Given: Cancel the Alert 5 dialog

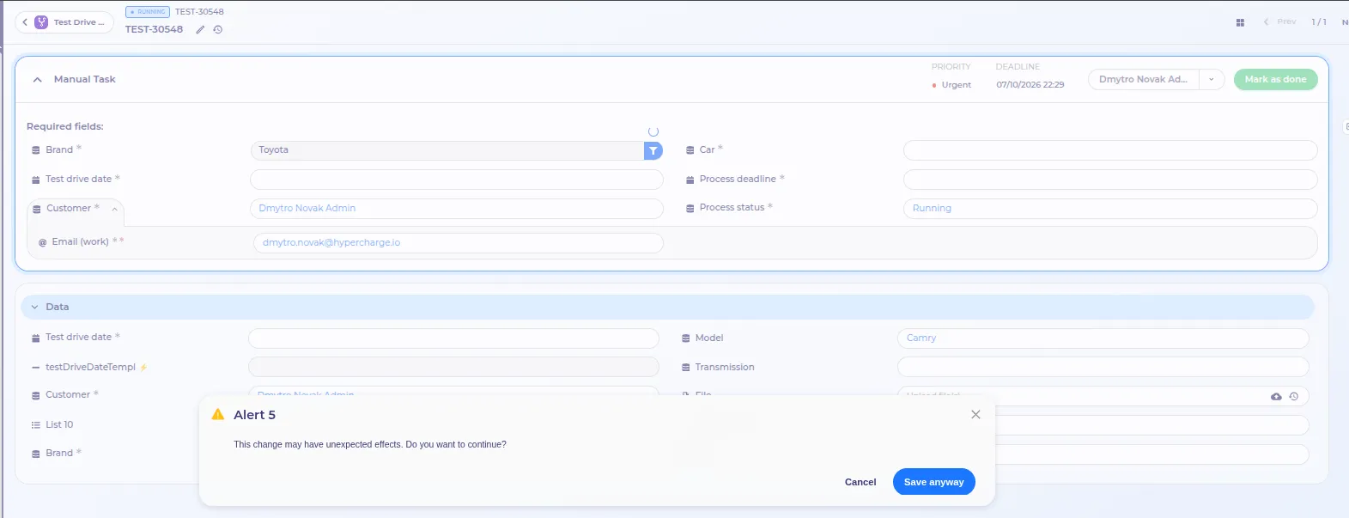Looking at the screenshot, I should coord(860,482).
